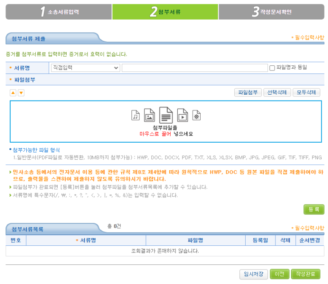The width and height of the screenshot is (328, 284).
Task: Go to step 1 소송서류입력 tab
Action: tap(59, 12)
